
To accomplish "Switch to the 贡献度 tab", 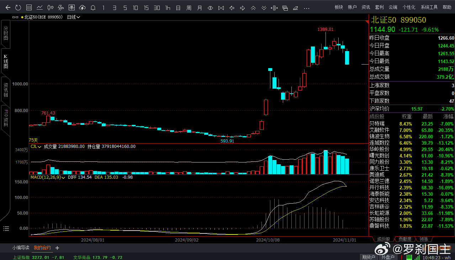I will (x=404, y=239).
